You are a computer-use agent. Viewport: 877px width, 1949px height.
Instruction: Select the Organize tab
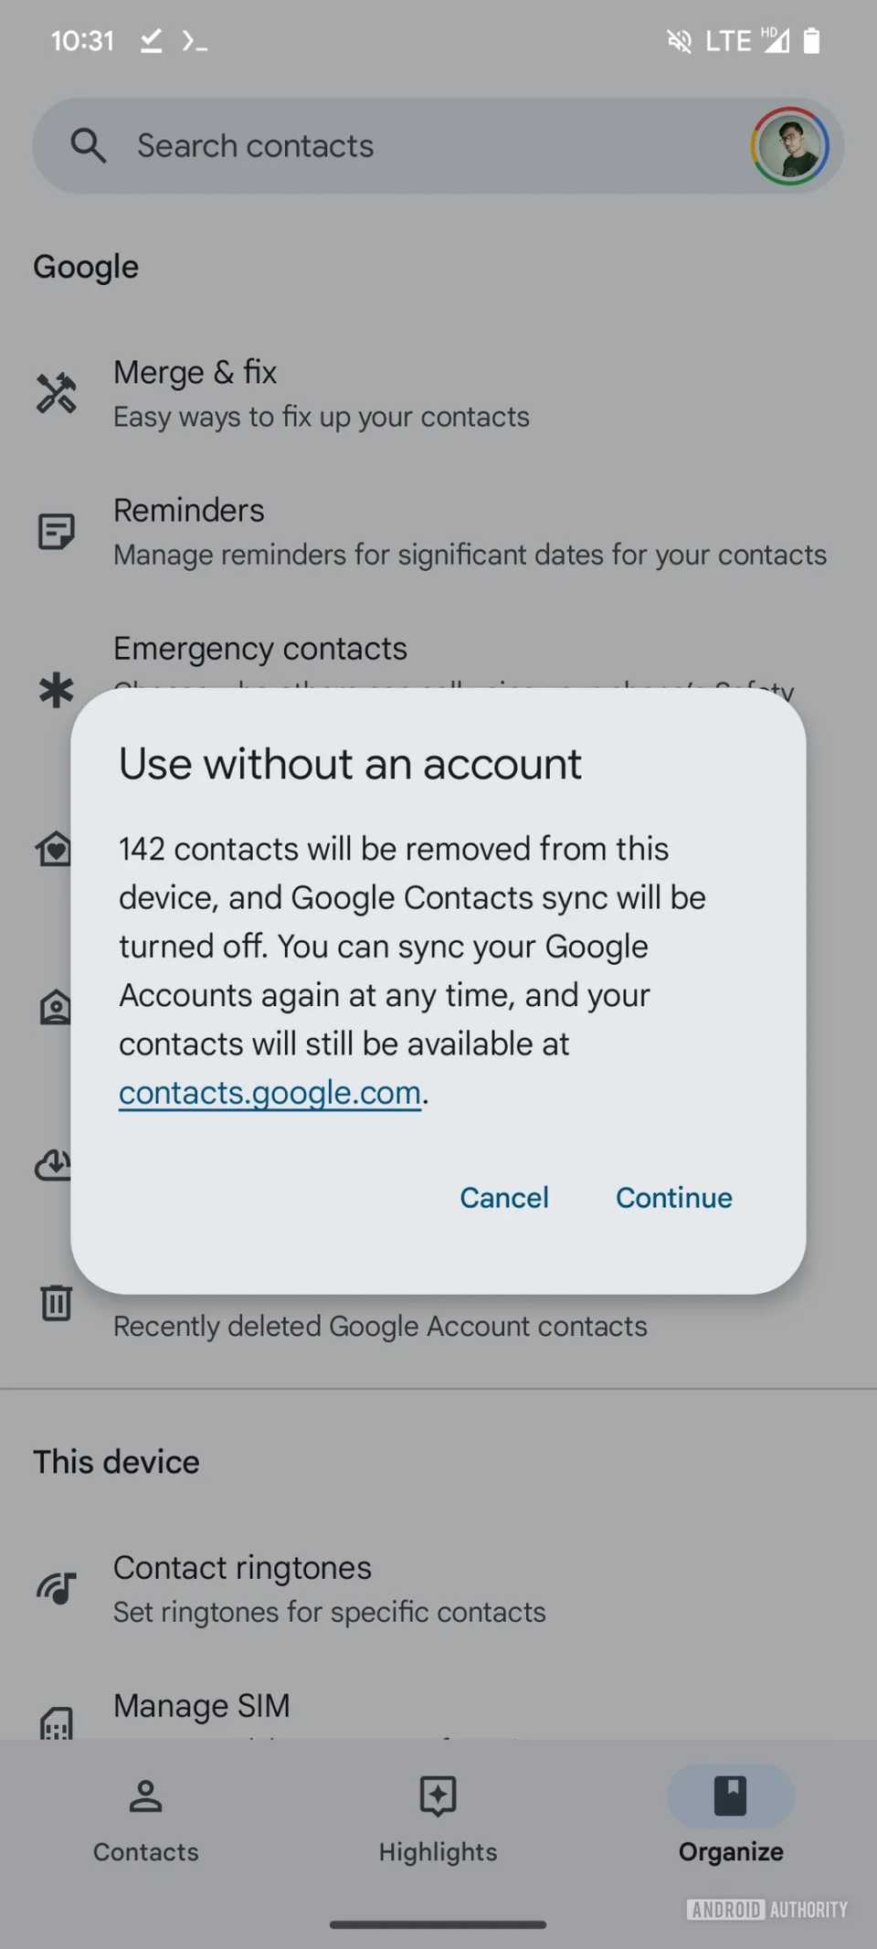point(730,1820)
